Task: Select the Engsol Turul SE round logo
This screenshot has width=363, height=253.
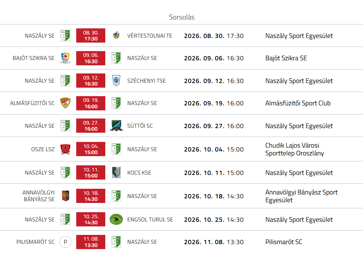Action: 116,219
